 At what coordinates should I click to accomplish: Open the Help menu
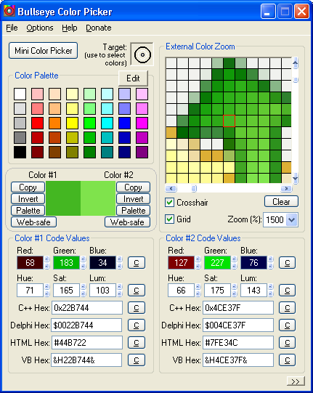(70, 28)
